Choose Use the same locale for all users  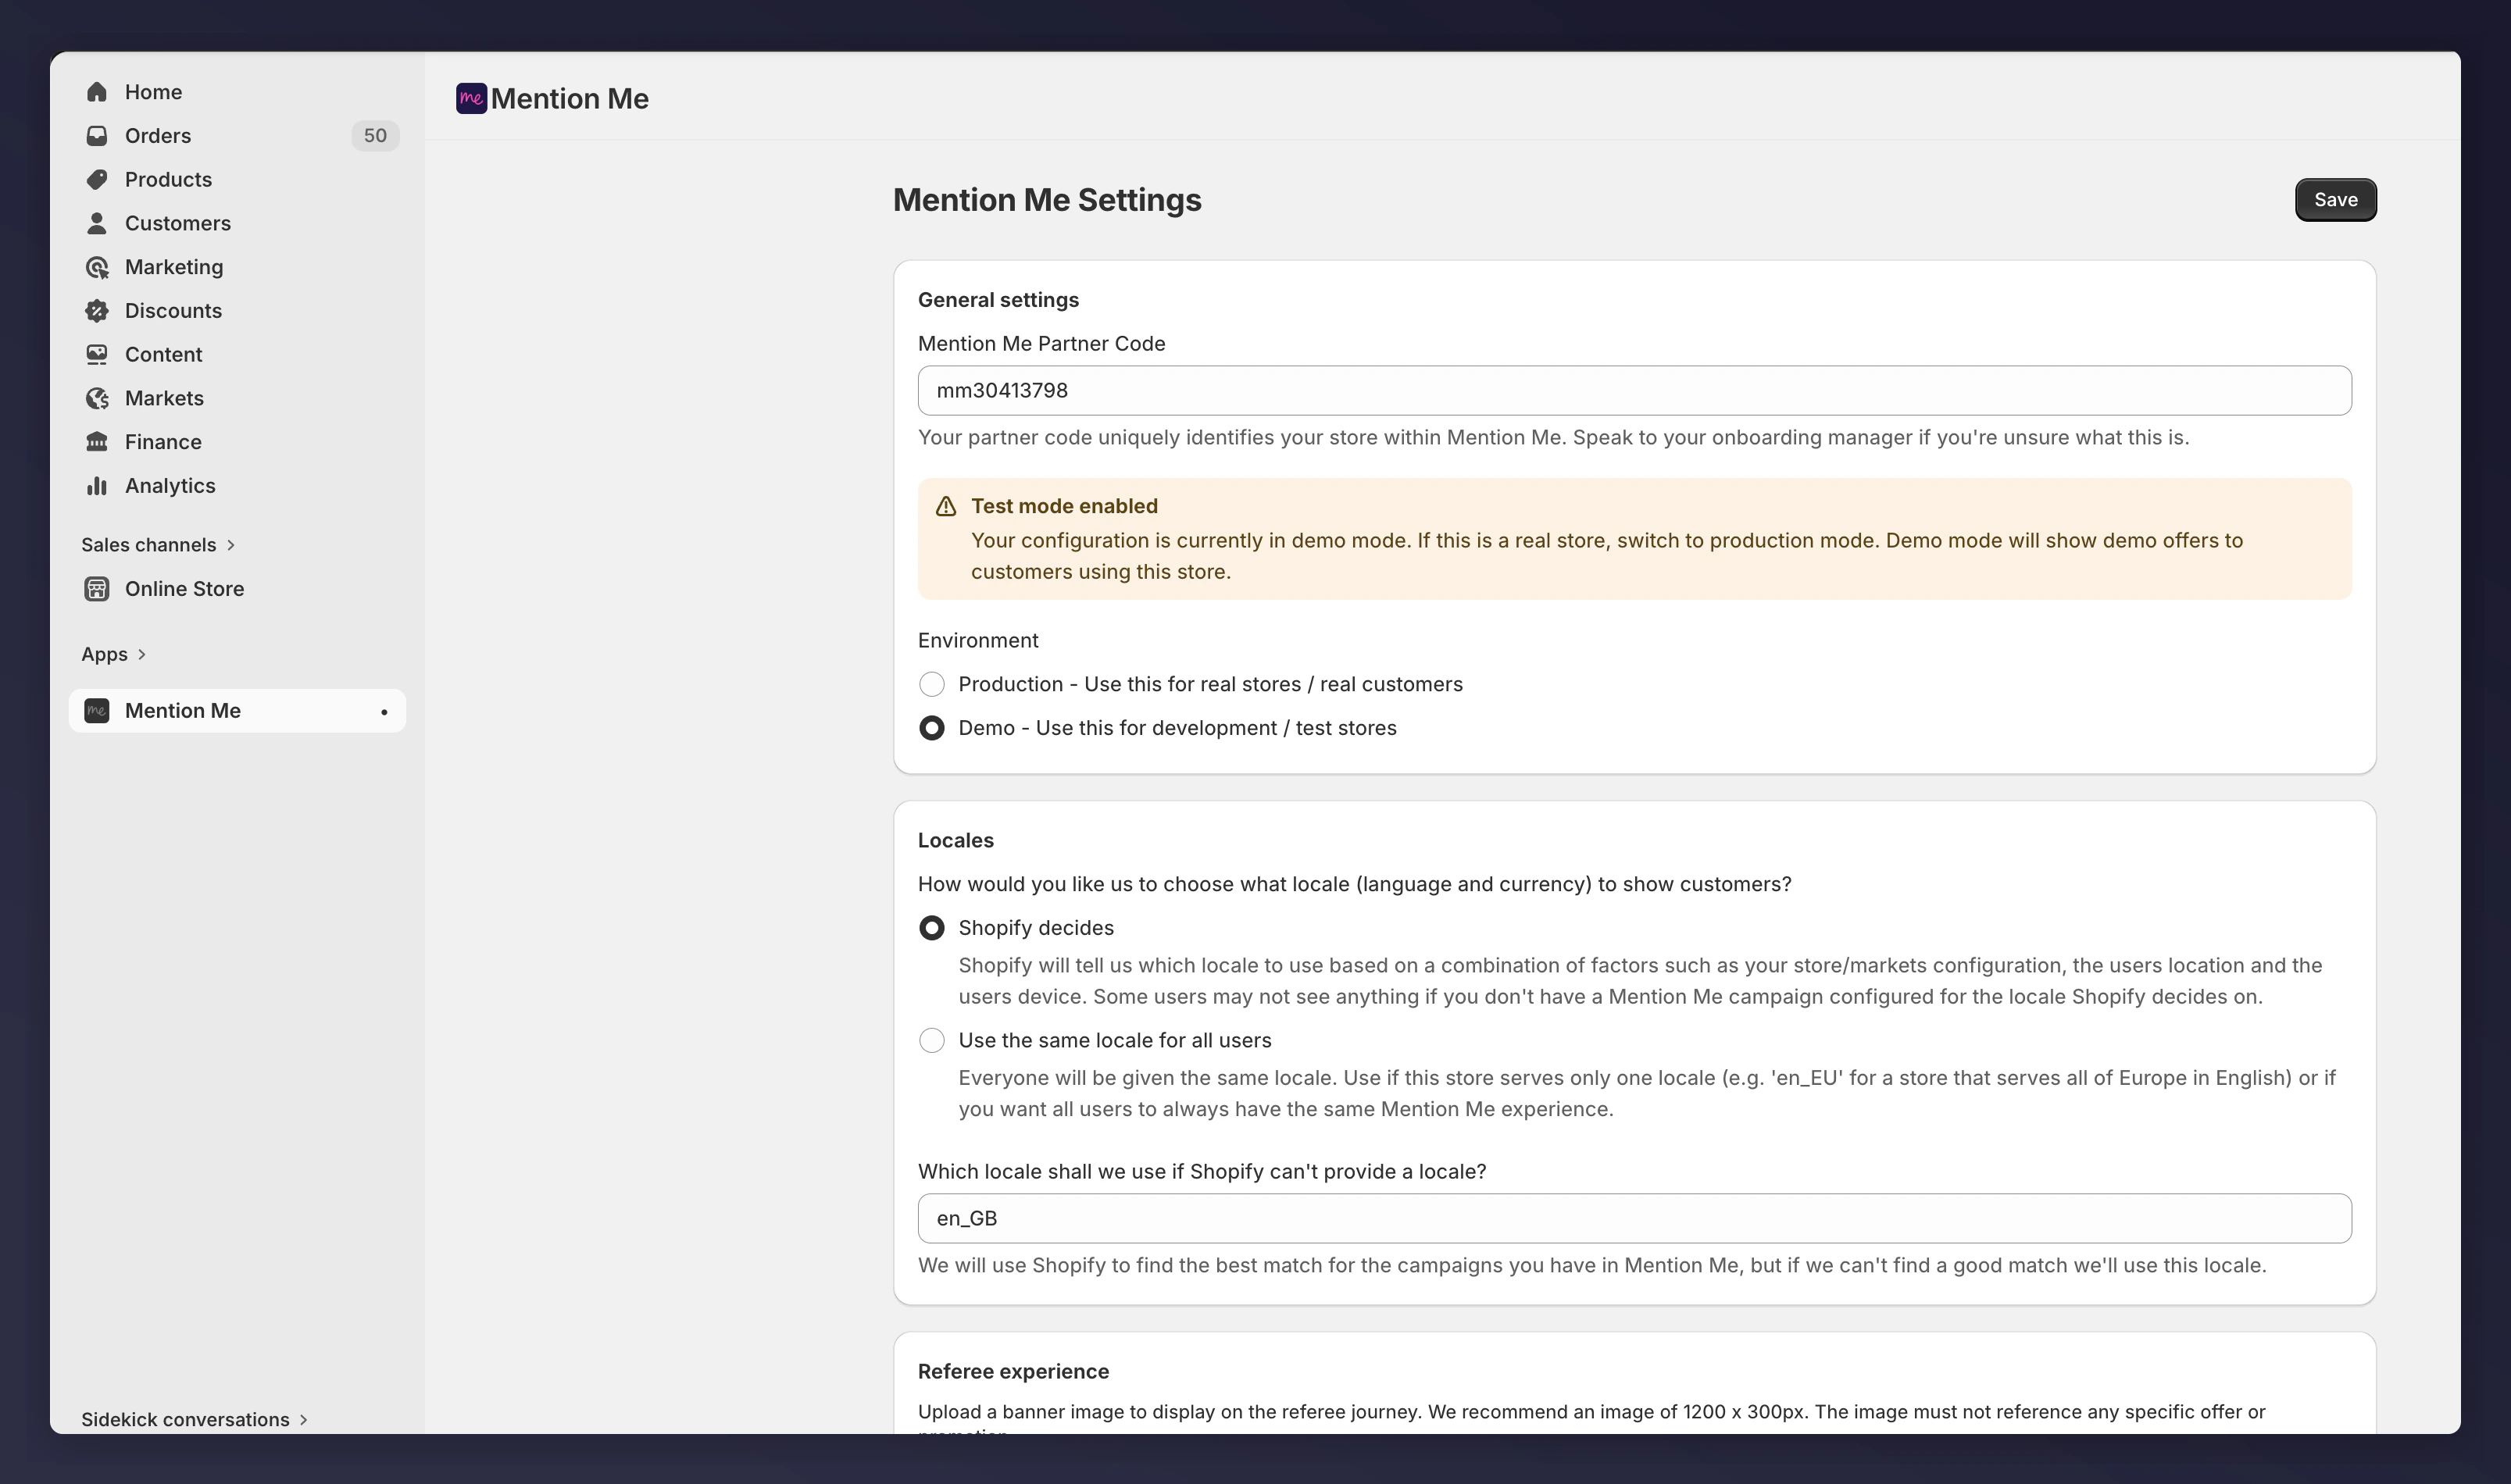[931, 1040]
